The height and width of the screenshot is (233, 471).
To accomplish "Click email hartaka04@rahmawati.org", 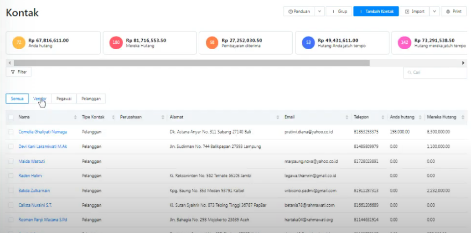I will [309, 220].
